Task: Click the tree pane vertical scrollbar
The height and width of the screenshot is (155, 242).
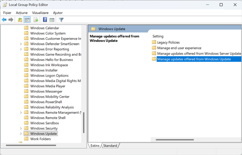Action: [84, 123]
